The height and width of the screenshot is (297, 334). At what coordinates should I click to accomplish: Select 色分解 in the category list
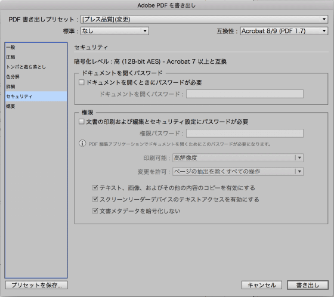(36, 77)
